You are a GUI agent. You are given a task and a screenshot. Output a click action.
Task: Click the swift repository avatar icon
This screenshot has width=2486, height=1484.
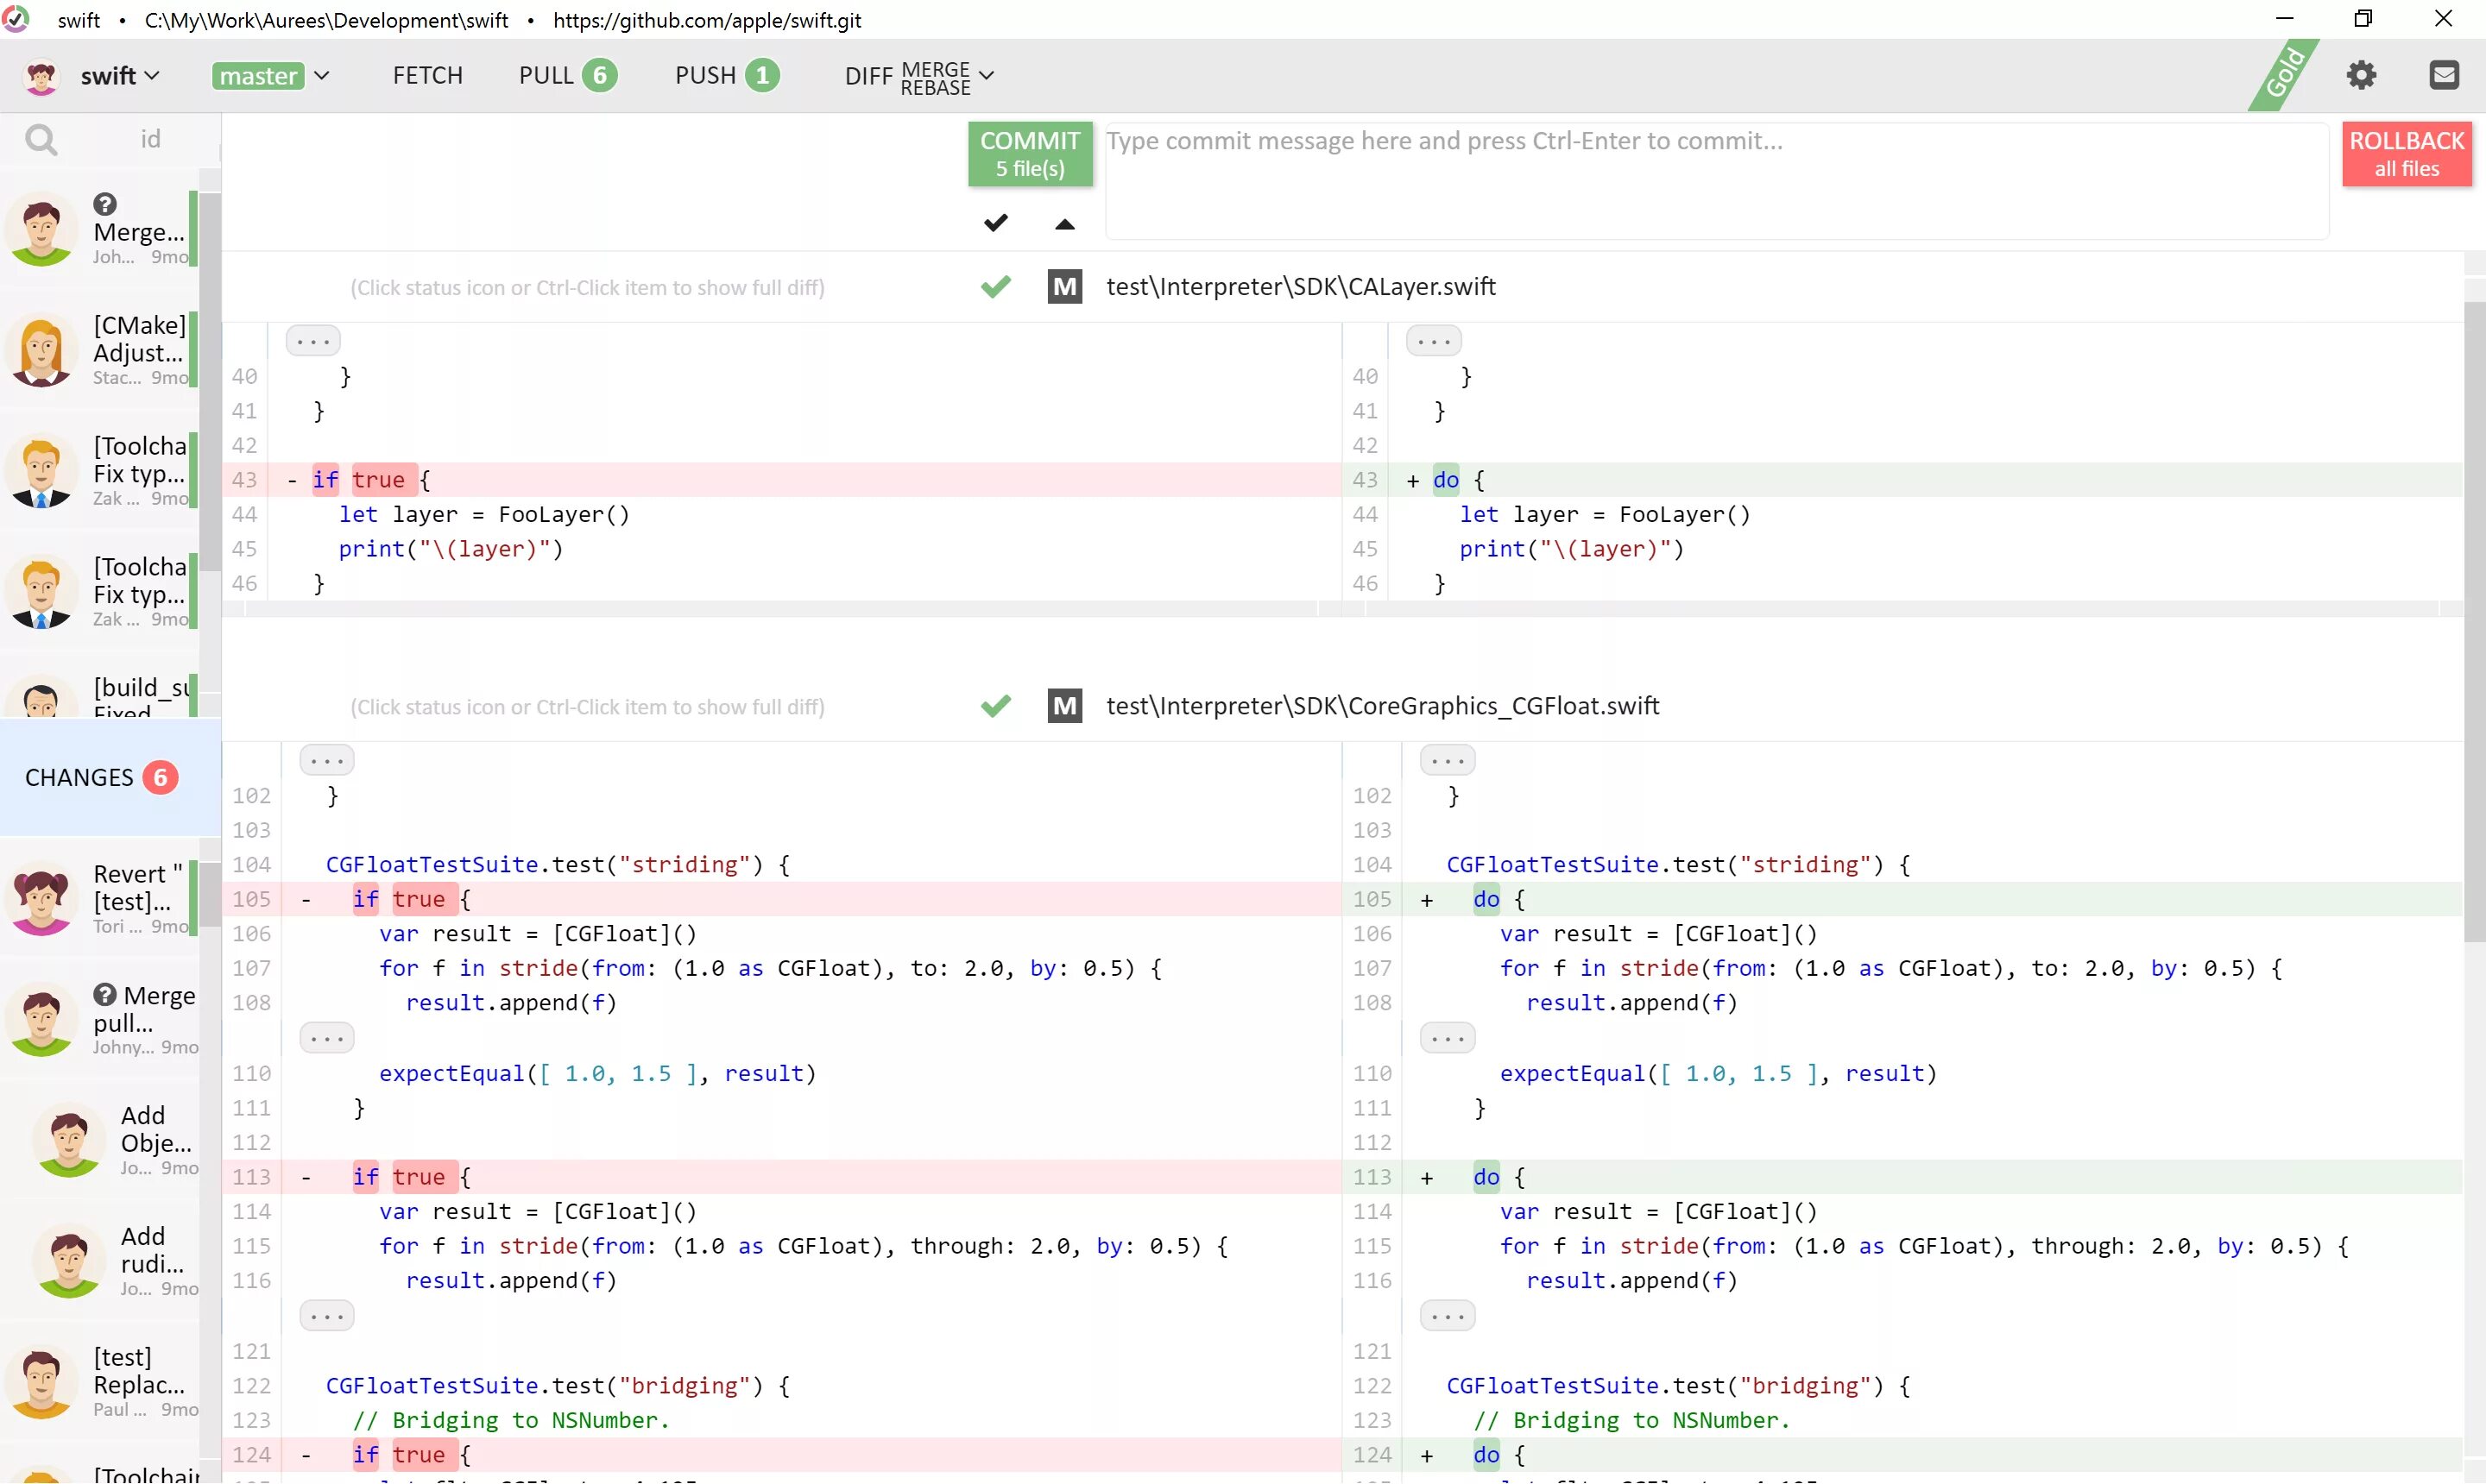[x=41, y=76]
